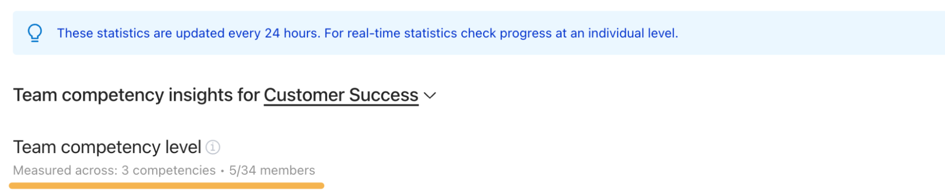945x195 pixels.
Task: Click the orange team competency progress bar
Action: (166, 186)
